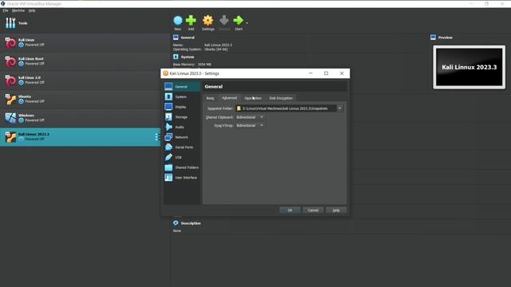
Task: Click the green Add machine icon
Action: [x=191, y=21]
